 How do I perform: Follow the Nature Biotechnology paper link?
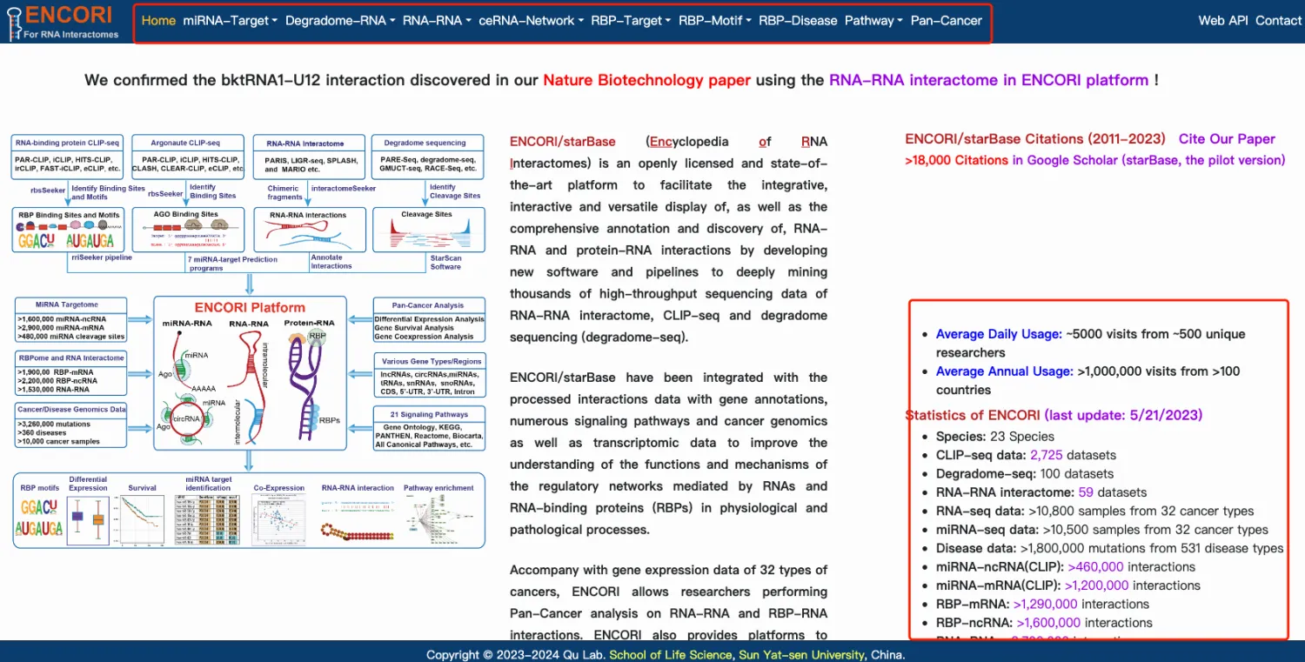(646, 80)
